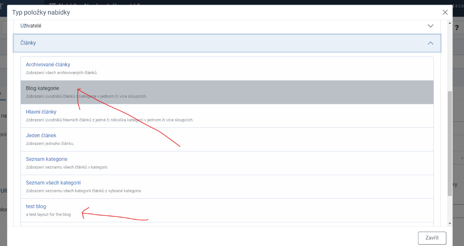Click the question mark help icon
The image size is (464, 246).
click(x=457, y=28)
